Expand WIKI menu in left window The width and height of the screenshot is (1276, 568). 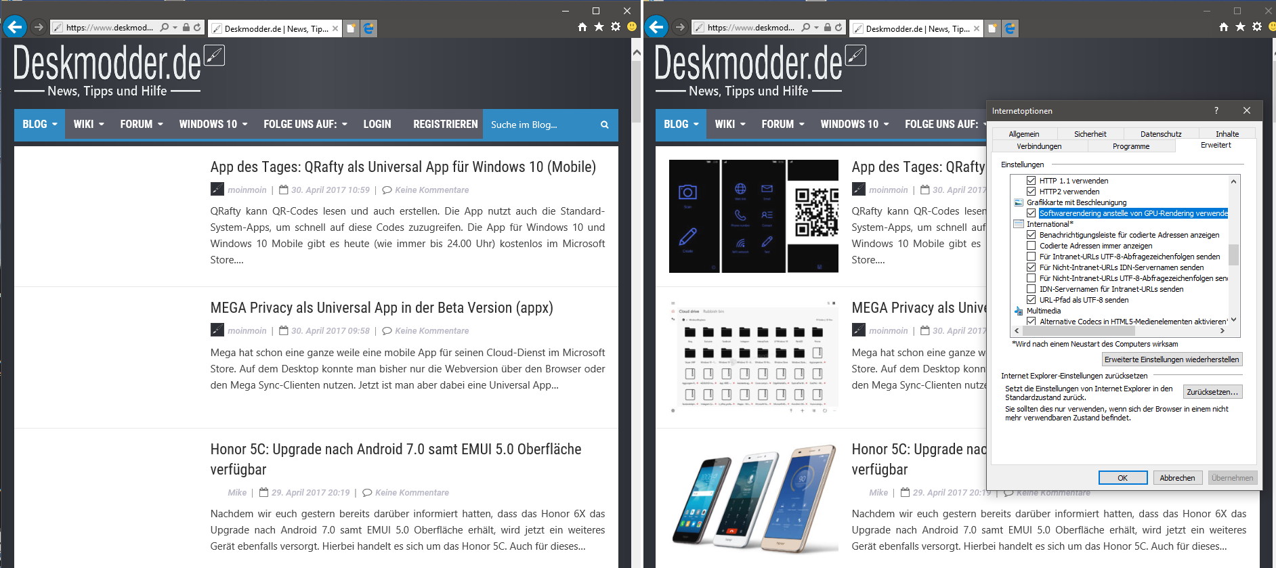click(89, 125)
